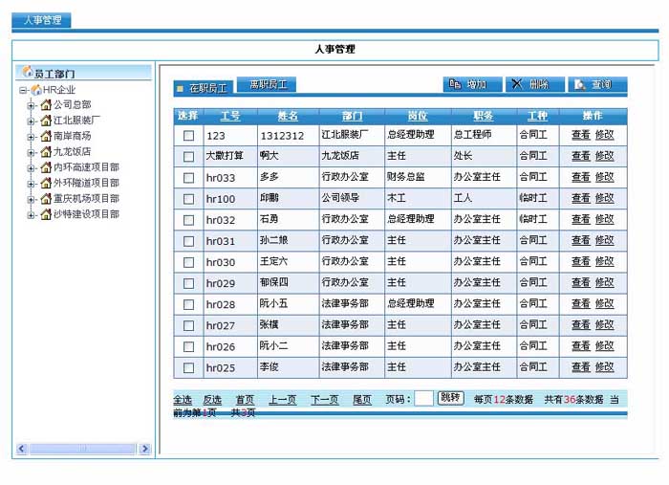Screen dimensions: 669x485
Task: Expand the 外环隧道项目部 tree node
Action: click(x=32, y=184)
